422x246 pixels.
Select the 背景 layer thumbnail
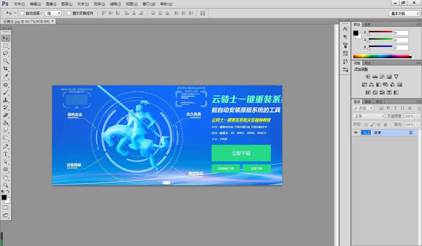[366, 133]
